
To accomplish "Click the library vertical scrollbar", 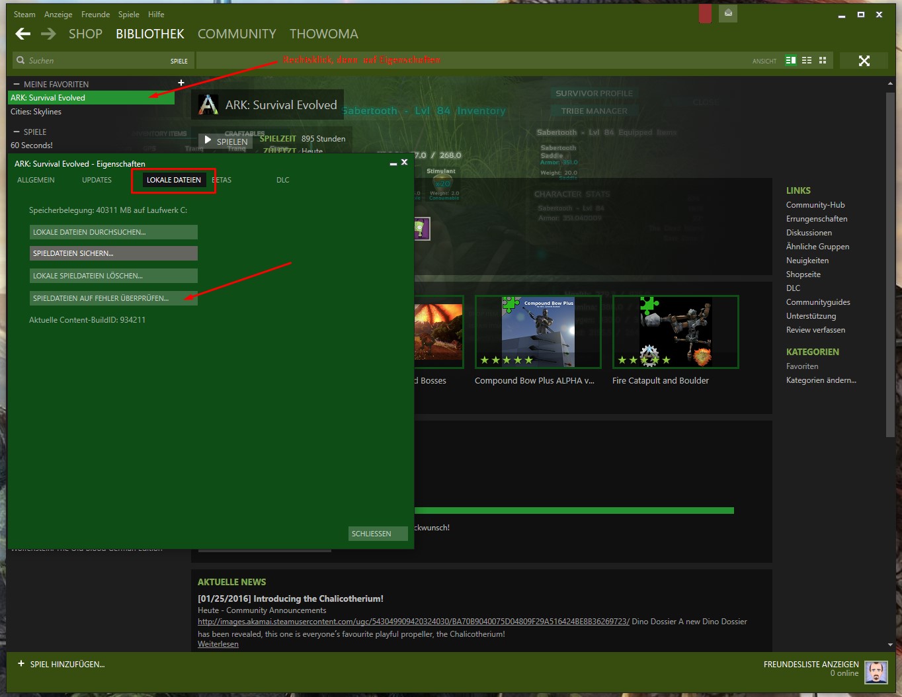I will [890, 265].
